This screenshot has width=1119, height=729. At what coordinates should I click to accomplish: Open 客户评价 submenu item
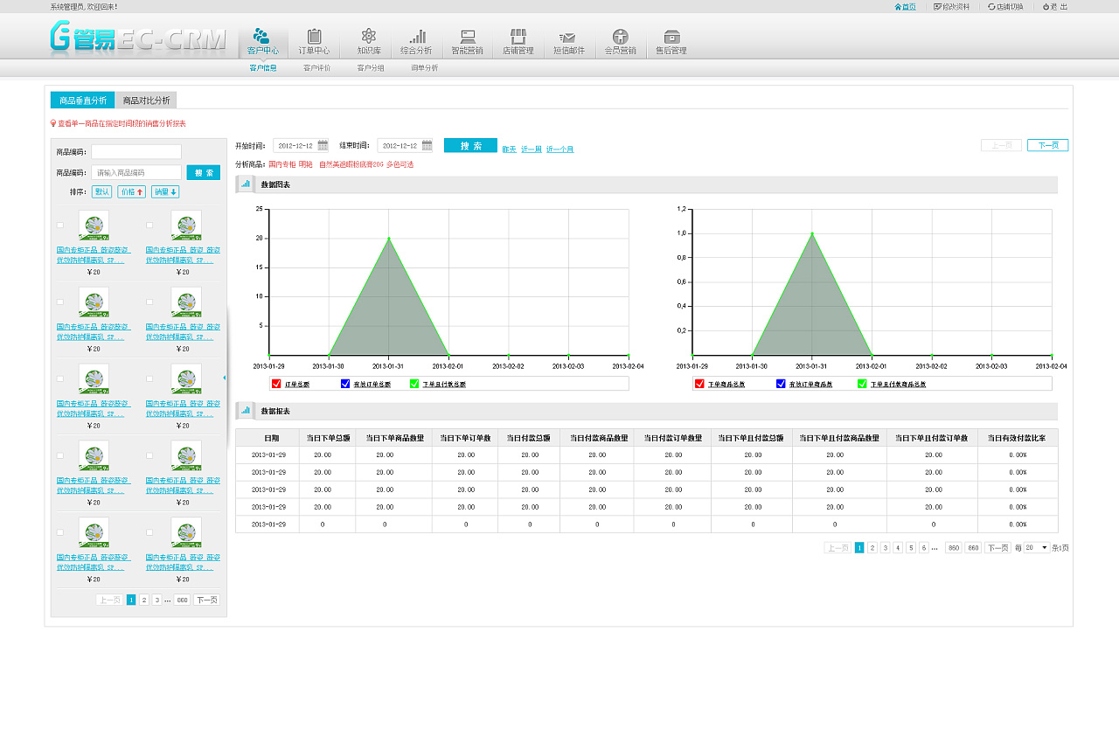[316, 68]
